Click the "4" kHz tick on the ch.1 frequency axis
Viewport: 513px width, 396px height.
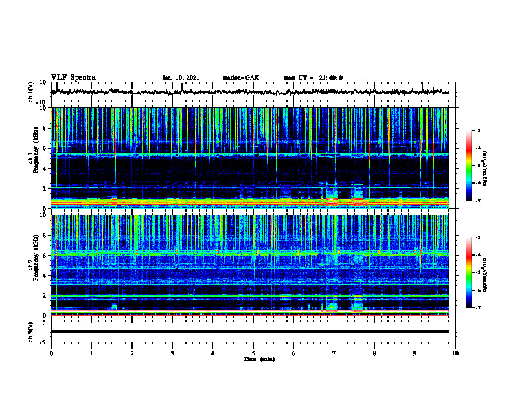(45, 169)
